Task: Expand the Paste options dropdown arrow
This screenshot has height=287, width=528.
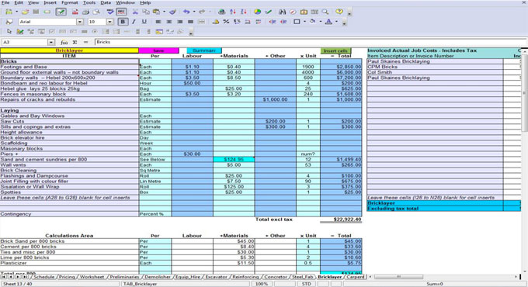Action: [x=165, y=12]
